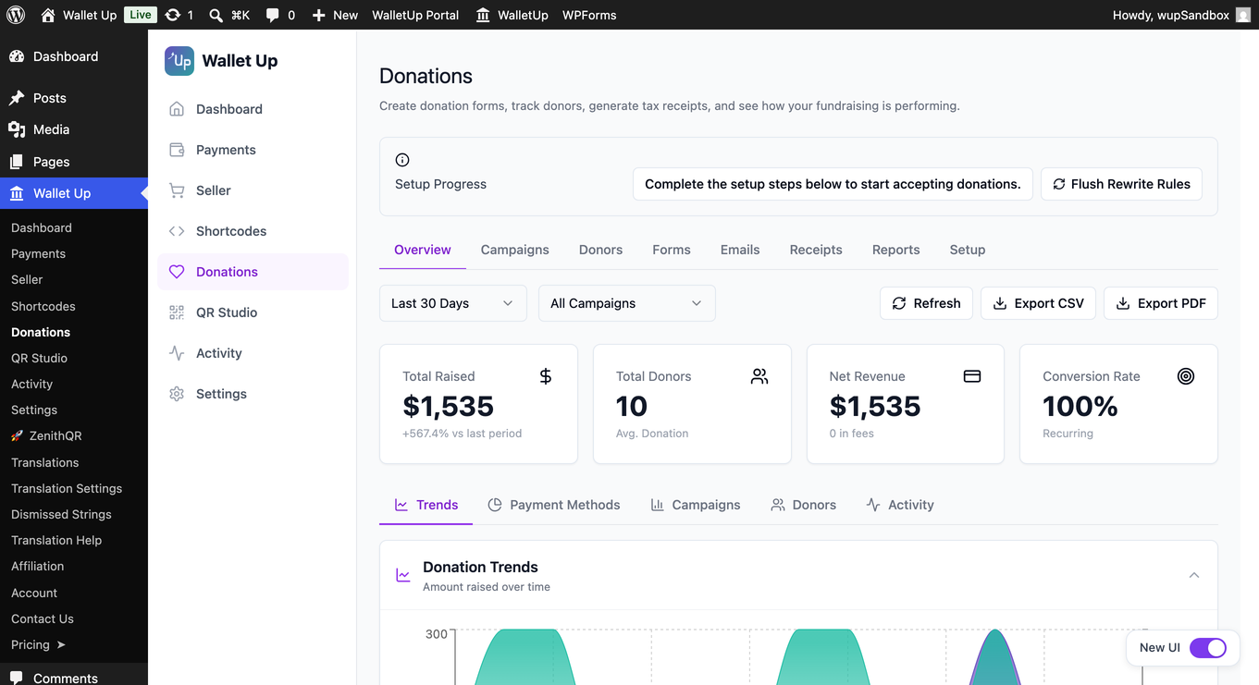Click the WordPress logo in admin bar

(x=16, y=15)
